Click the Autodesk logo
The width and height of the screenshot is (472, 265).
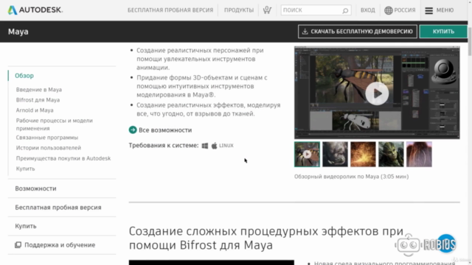(35, 10)
